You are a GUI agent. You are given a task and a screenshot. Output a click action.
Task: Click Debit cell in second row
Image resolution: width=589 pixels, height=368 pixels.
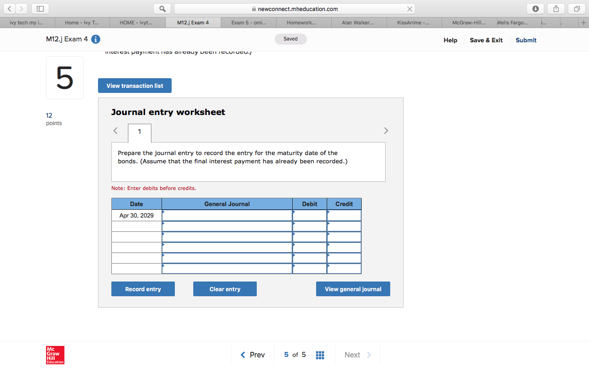pyautogui.click(x=310, y=226)
